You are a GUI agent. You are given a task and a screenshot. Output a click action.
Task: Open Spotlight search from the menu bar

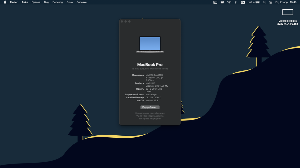[264, 2]
